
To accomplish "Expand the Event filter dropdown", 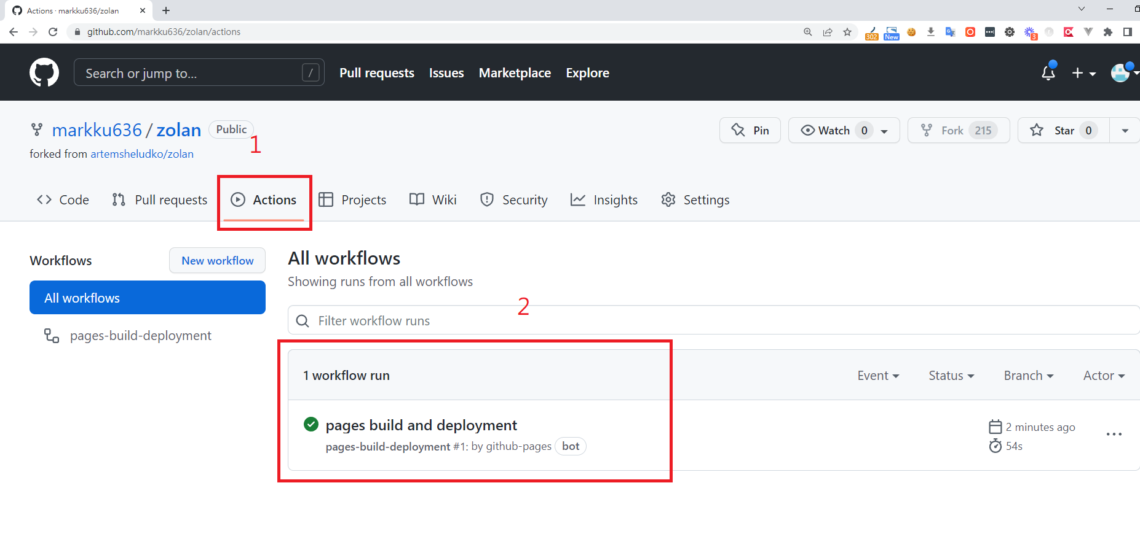I will [878, 376].
